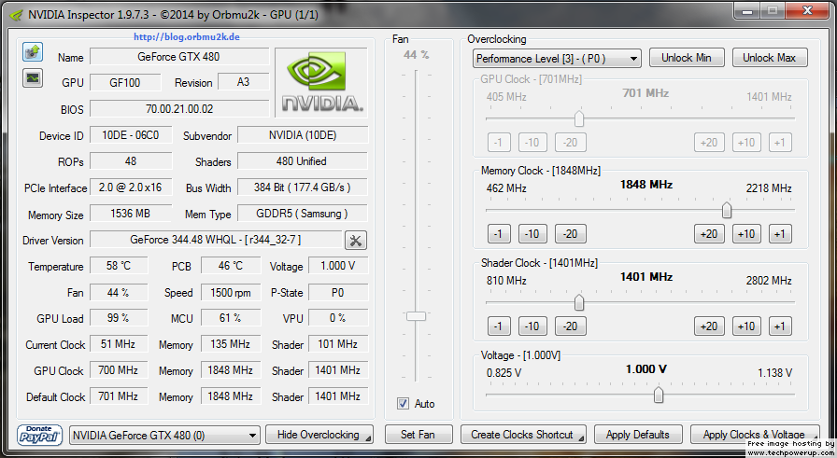Image resolution: width=837 pixels, height=458 pixels.
Task: Open the Performance Level [3] - (P0) dropdown
Action: coord(557,59)
